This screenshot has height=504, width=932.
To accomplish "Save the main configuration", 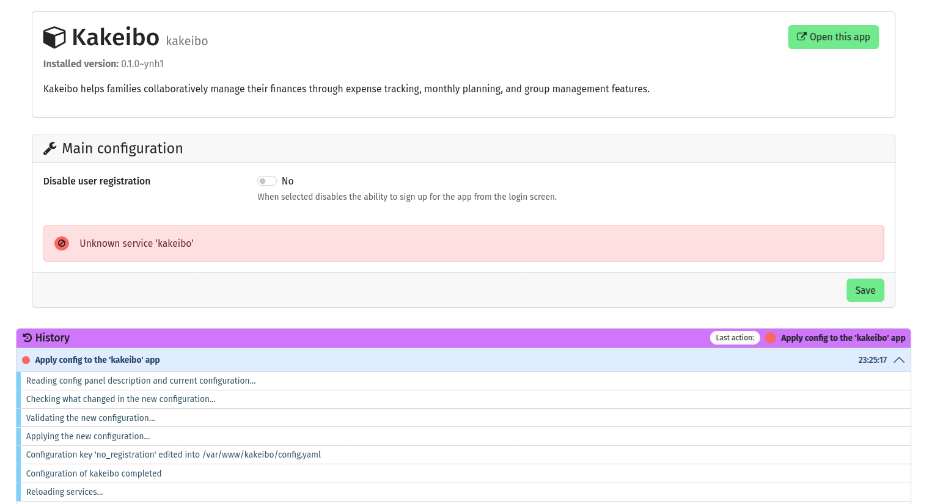I will pyautogui.click(x=865, y=290).
